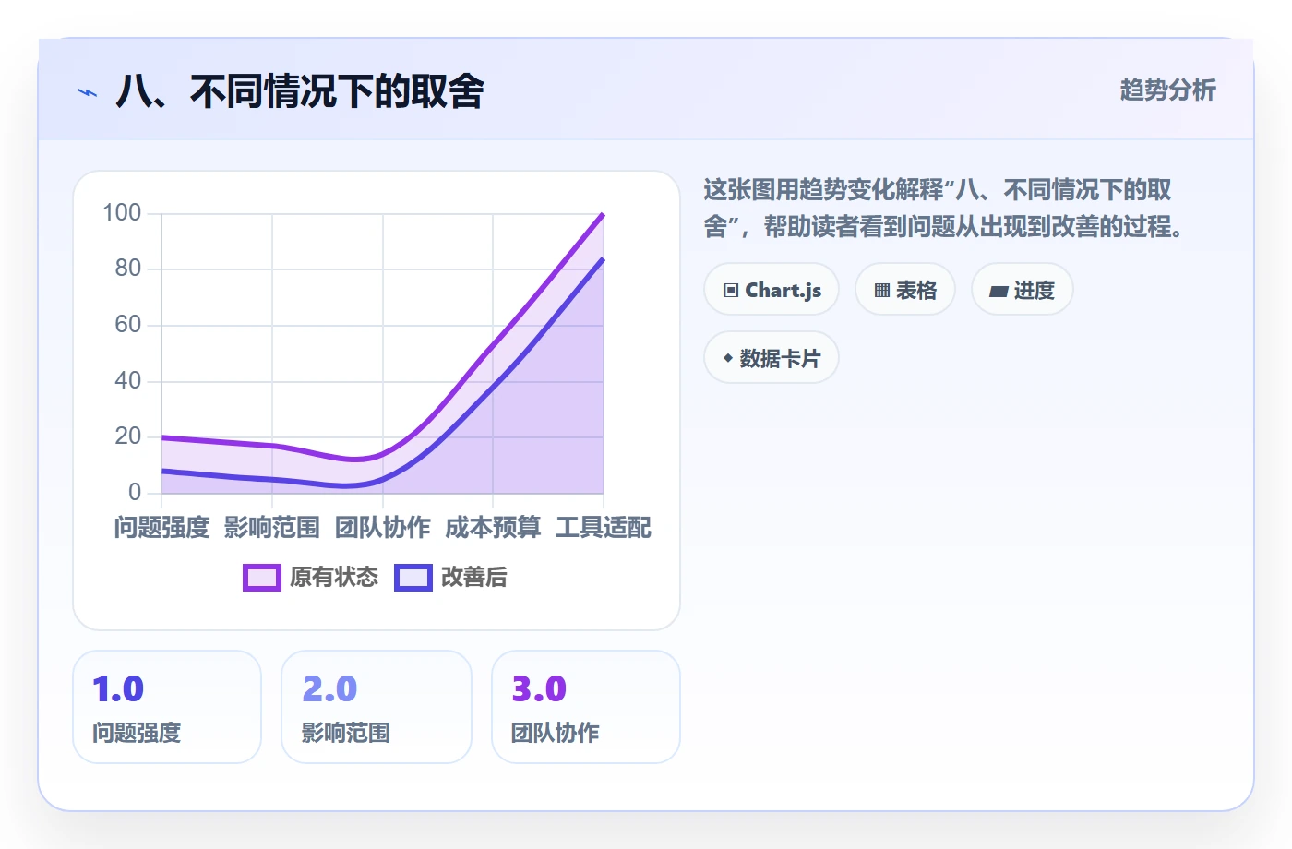Click the 团队协作 x-axis label
Image resolution: width=1292 pixels, height=849 pixels.
point(383,528)
